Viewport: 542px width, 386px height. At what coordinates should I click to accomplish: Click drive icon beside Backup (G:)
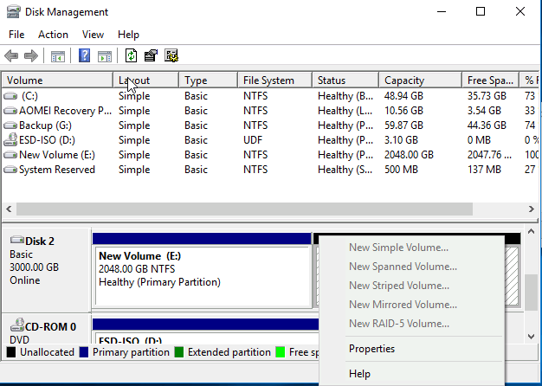coord(10,125)
